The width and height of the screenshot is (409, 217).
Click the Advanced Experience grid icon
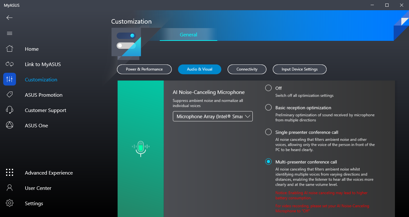[10, 172]
